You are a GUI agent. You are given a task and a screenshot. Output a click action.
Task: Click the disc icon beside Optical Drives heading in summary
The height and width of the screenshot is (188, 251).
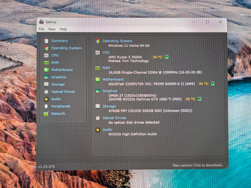[x=98, y=118]
